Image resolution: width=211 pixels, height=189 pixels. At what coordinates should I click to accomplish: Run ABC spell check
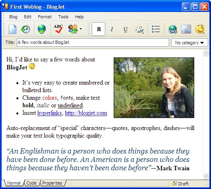(x=58, y=29)
